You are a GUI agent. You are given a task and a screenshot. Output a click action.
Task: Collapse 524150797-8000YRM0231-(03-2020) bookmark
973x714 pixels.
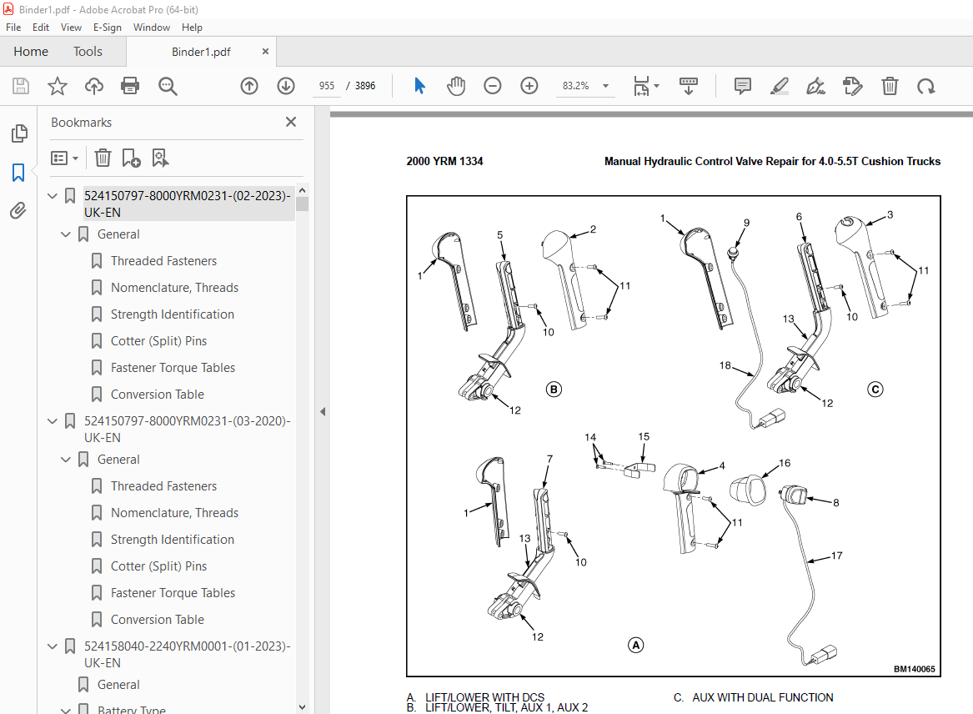click(x=53, y=421)
